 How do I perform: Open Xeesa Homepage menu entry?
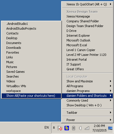coord(88,16)
